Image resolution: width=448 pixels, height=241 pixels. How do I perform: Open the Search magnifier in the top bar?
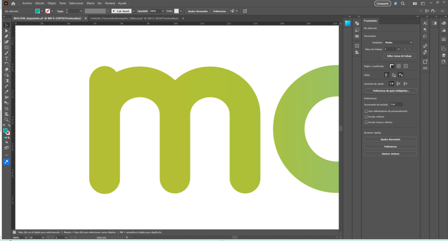(403, 3)
